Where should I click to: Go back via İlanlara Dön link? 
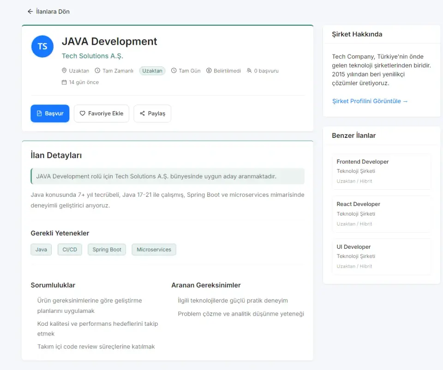(x=48, y=12)
